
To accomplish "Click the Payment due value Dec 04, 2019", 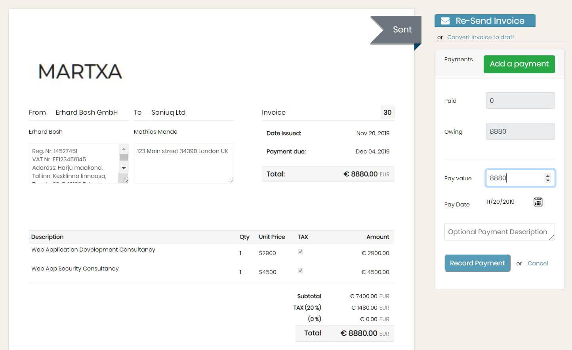I will click(x=372, y=151).
